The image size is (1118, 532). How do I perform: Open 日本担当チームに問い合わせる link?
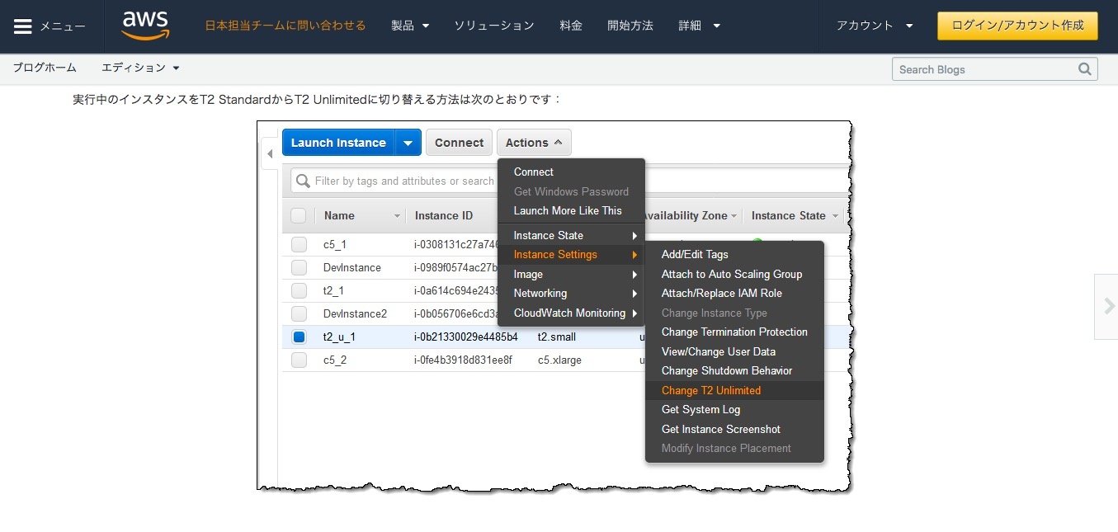pyautogui.click(x=285, y=26)
